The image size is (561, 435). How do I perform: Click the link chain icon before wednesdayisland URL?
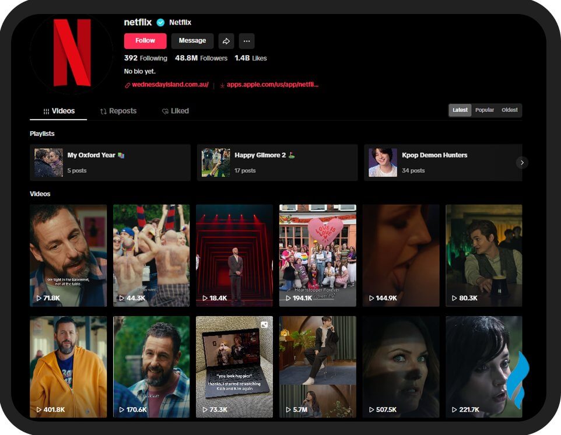(x=127, y=85)
